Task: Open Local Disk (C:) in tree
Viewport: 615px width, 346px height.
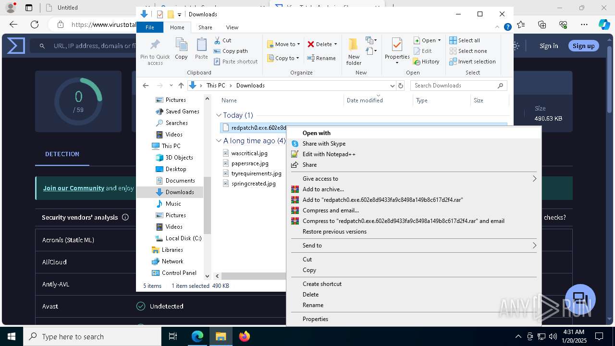Action: click(178, 238)
